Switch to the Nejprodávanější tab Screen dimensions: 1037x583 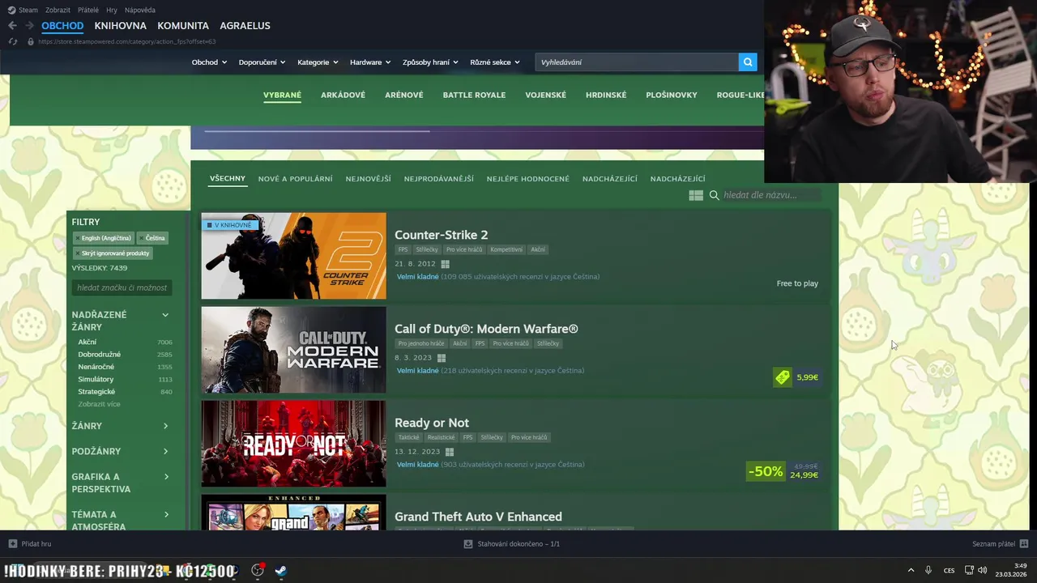click(x=438, y=179)
